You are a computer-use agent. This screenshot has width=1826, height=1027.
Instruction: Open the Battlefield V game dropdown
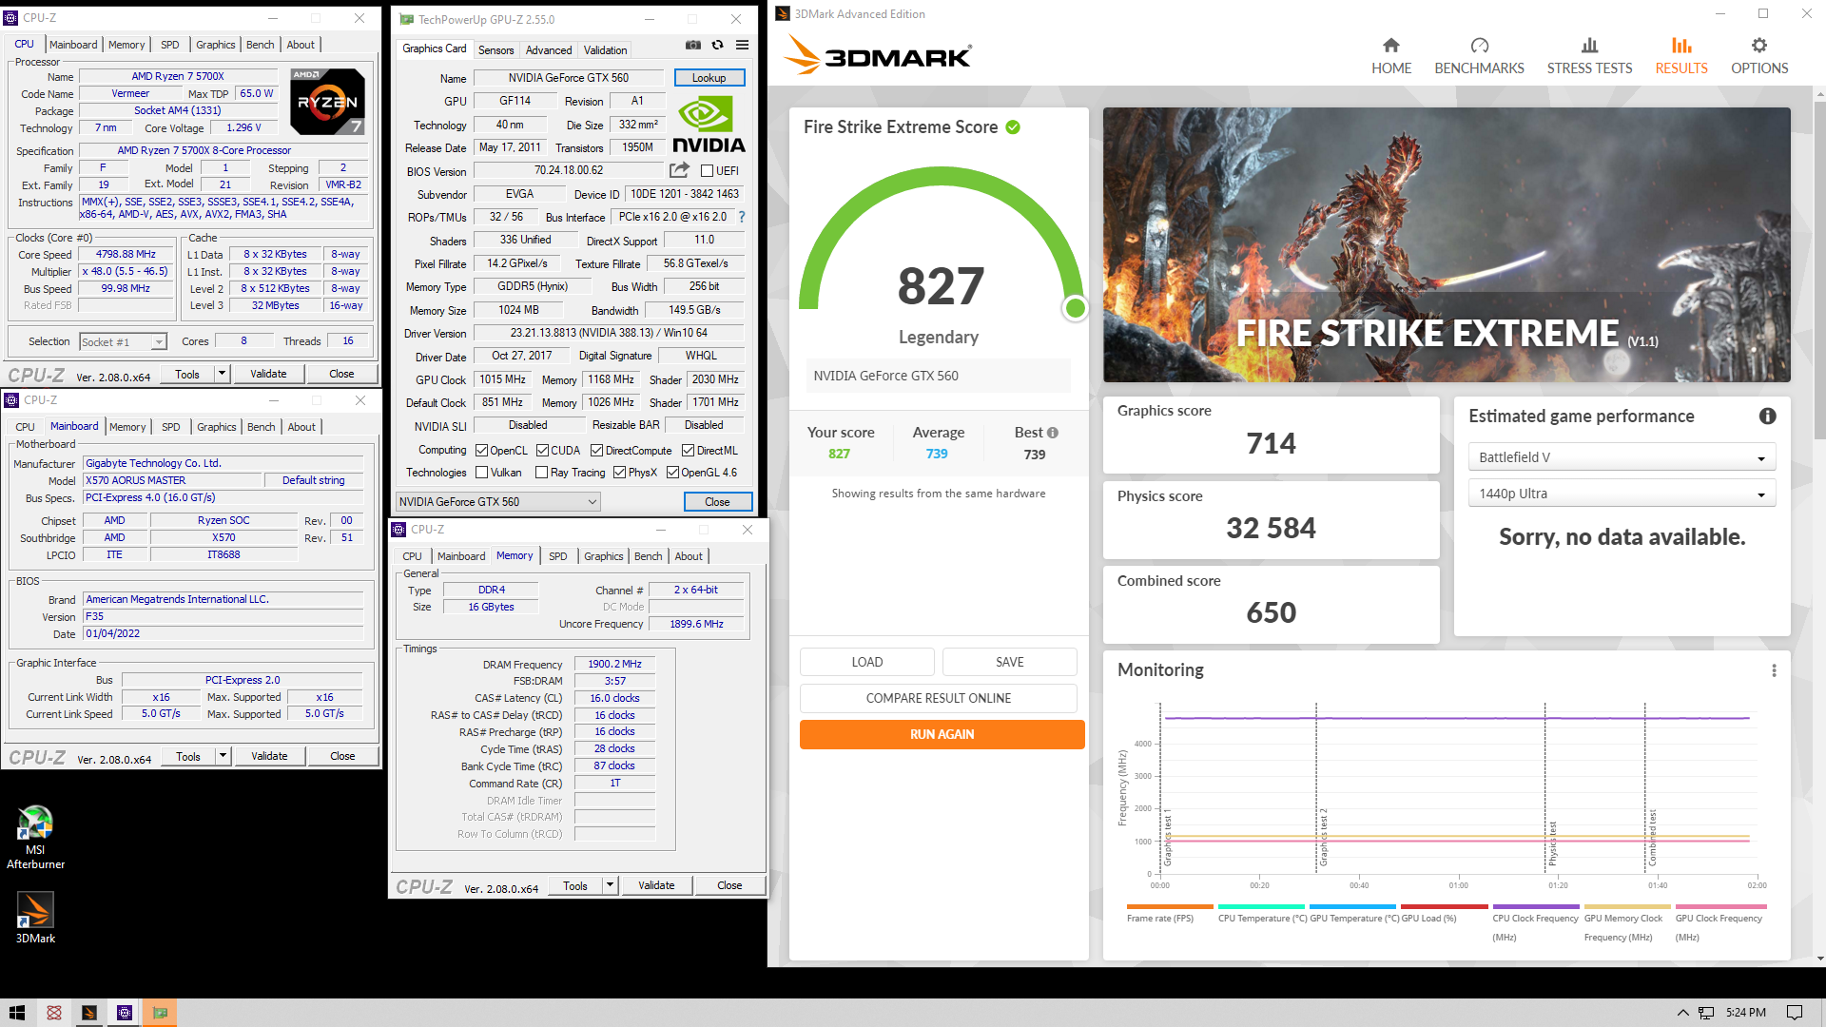coord(1622,457)
